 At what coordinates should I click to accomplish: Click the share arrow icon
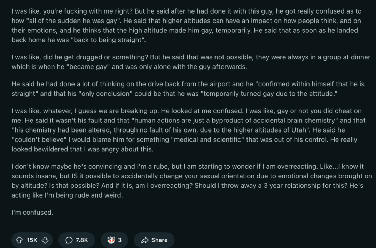click(145, 240)
